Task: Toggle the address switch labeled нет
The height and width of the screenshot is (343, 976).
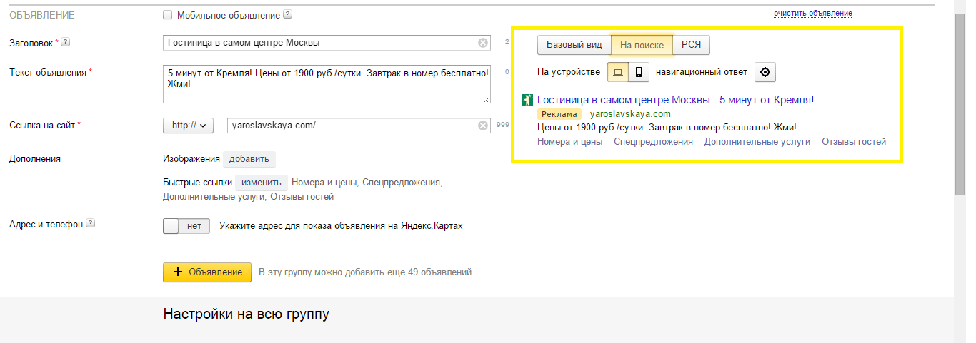Action: [x=187, y=226]
